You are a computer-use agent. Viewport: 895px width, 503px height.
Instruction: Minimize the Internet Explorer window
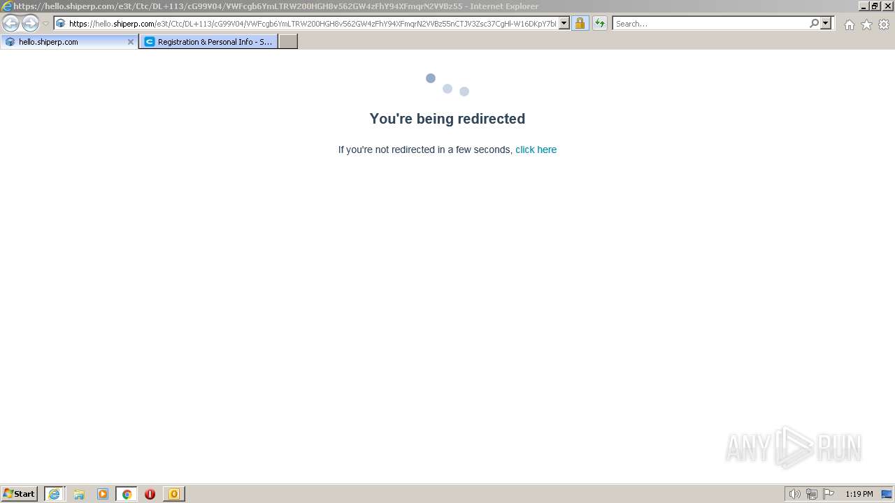(x=864, y=6)
